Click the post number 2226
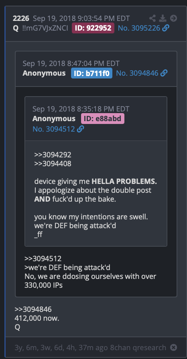The image size is (187, 359). [21, 19]
